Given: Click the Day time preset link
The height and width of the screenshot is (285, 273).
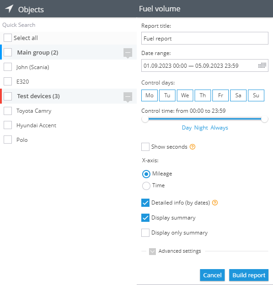Looking at the screenshot, I should 186,128.
